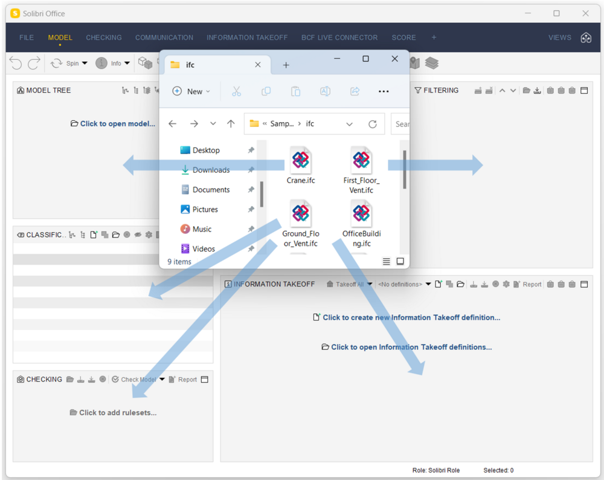Open the <No definitions> dropdown
Screen dimensions: 604x480
[405, 284]
